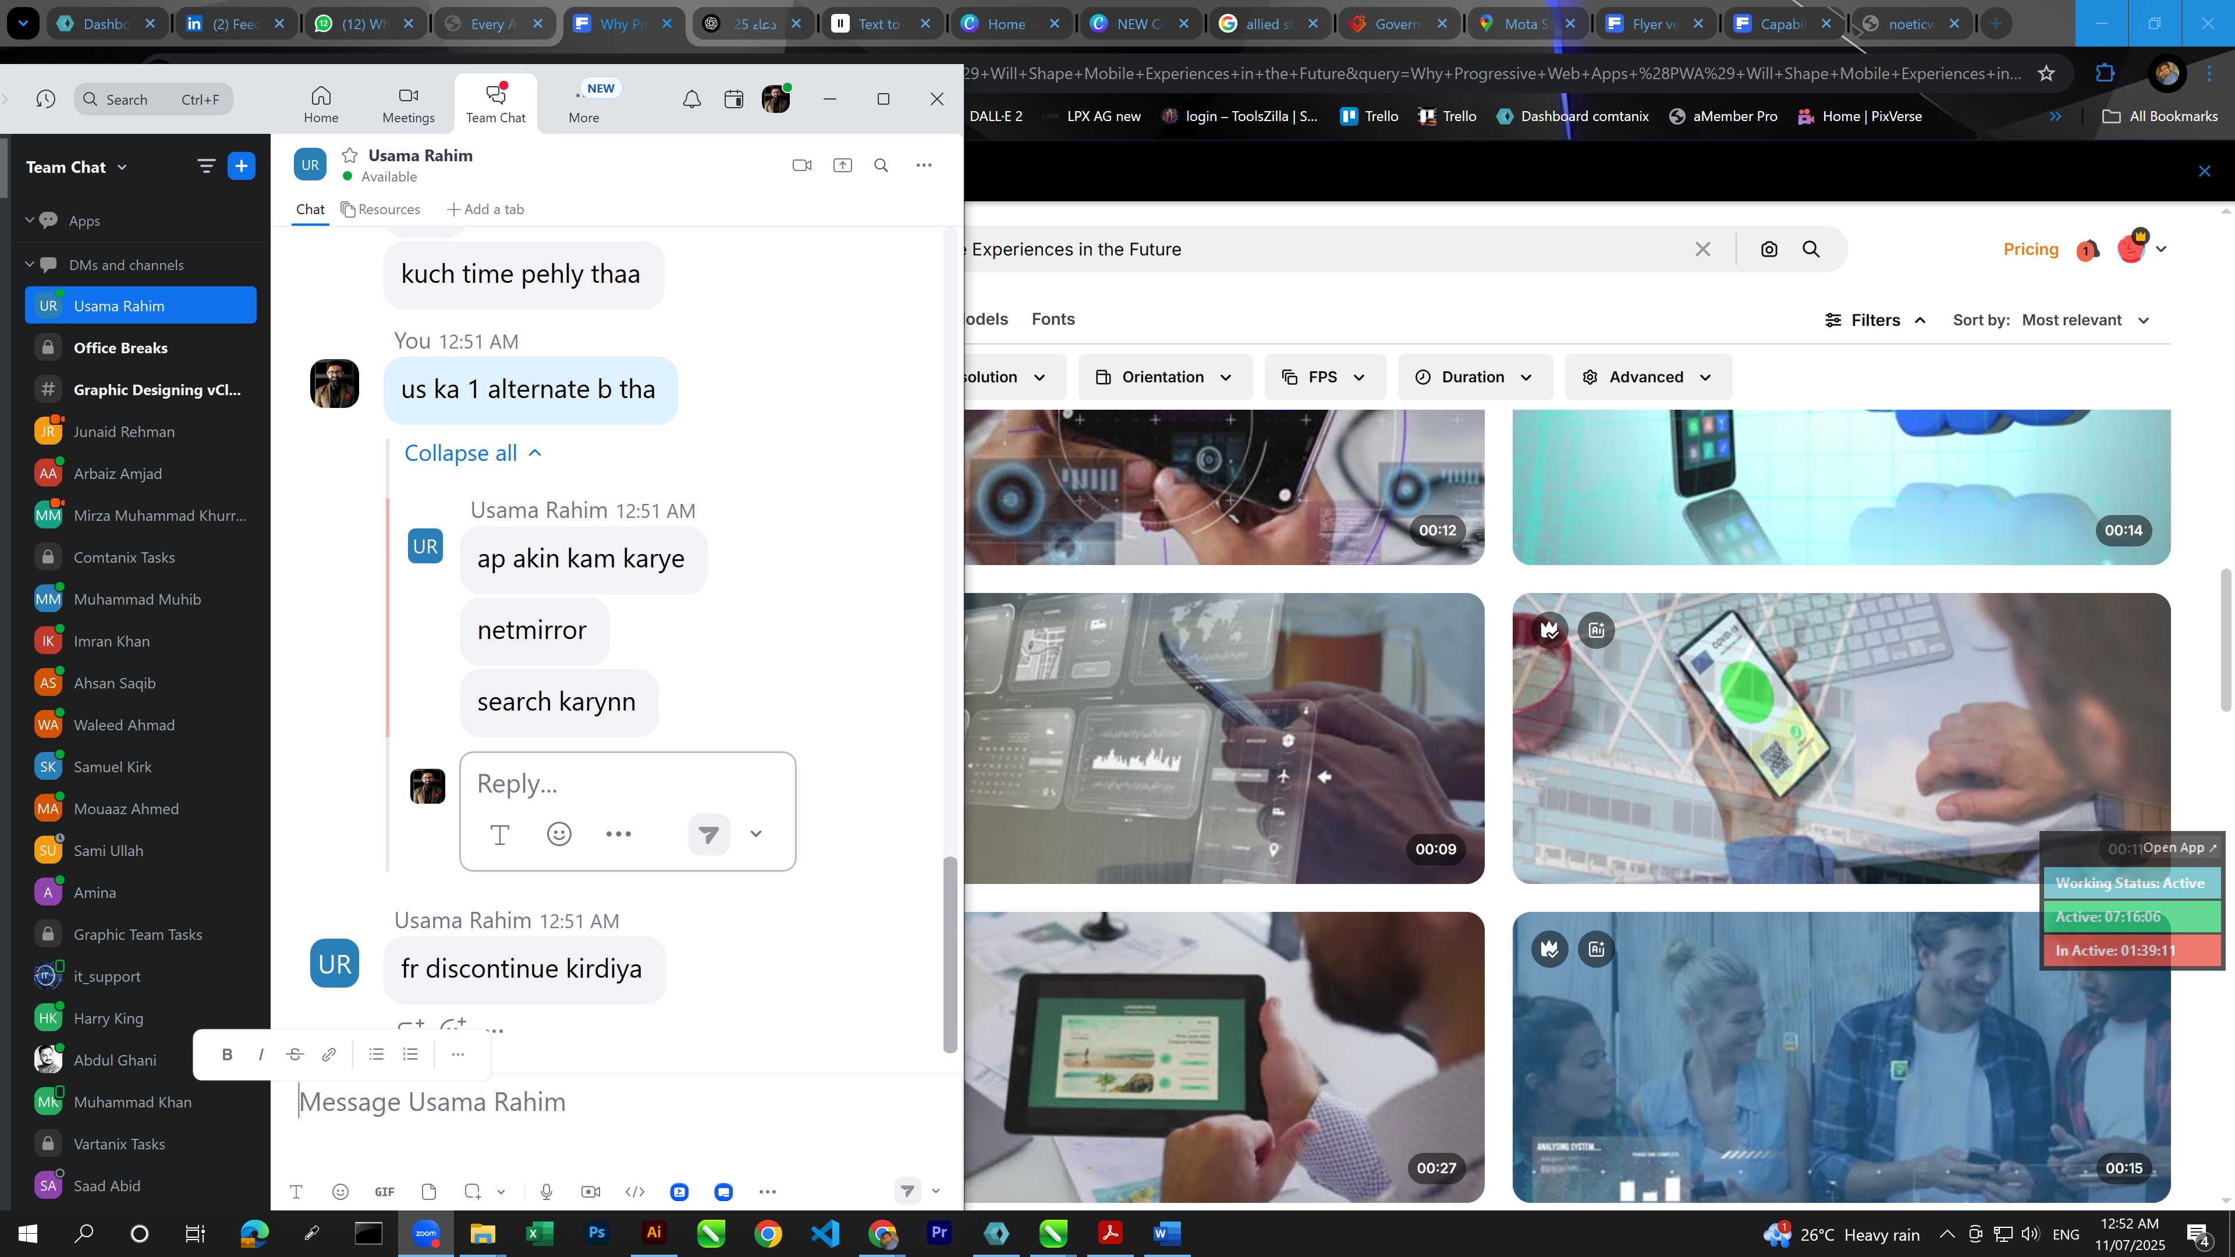Toggle bold formatting
Viewport: 2235px width, 1257px height.
(x=228, y=1054)
